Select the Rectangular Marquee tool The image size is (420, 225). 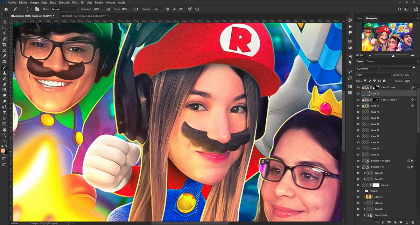click(x=5, y=27)
